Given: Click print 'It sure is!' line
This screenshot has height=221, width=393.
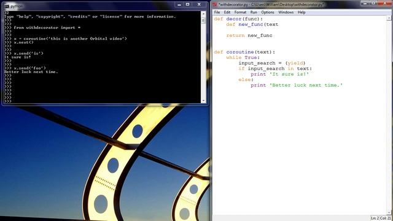Looking at the screenshot, I should tap(280, 74).
